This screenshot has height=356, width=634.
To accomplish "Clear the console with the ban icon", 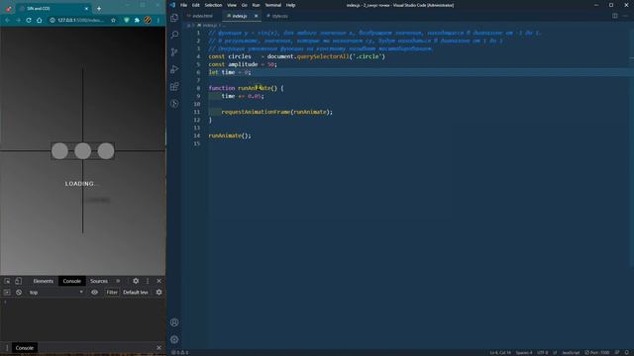I will click(19, 293).
